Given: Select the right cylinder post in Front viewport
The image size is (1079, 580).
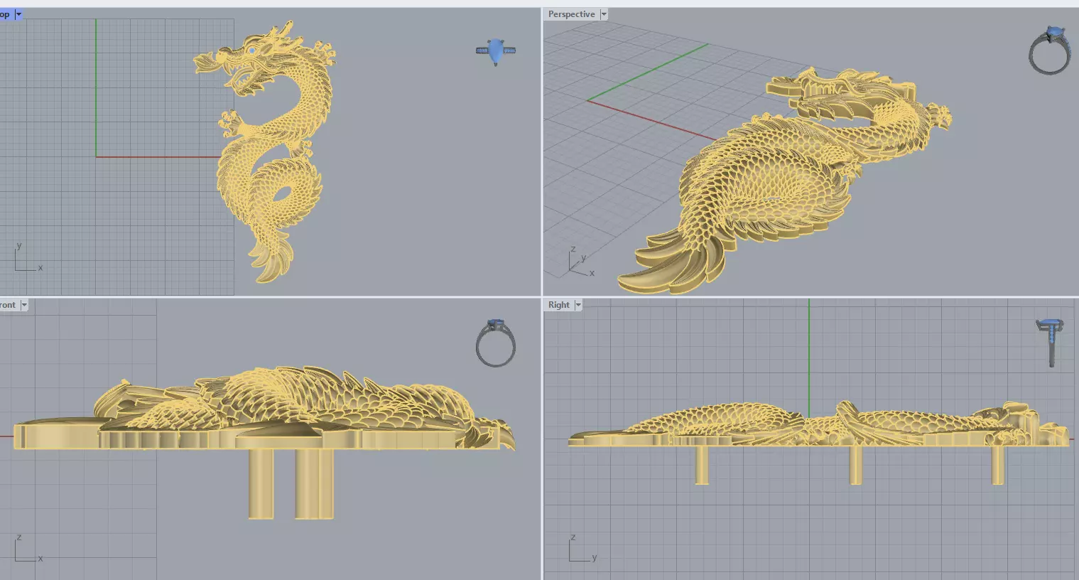Looking at the screenshot, I should click(x=314, y=483).
